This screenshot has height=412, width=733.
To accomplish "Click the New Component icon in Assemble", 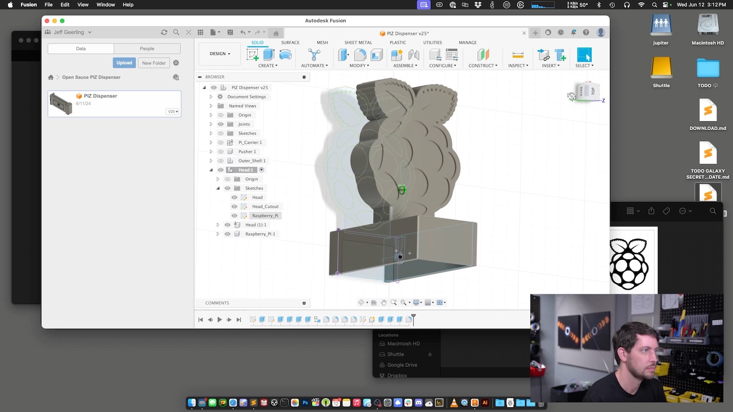I will coord(397,54).
